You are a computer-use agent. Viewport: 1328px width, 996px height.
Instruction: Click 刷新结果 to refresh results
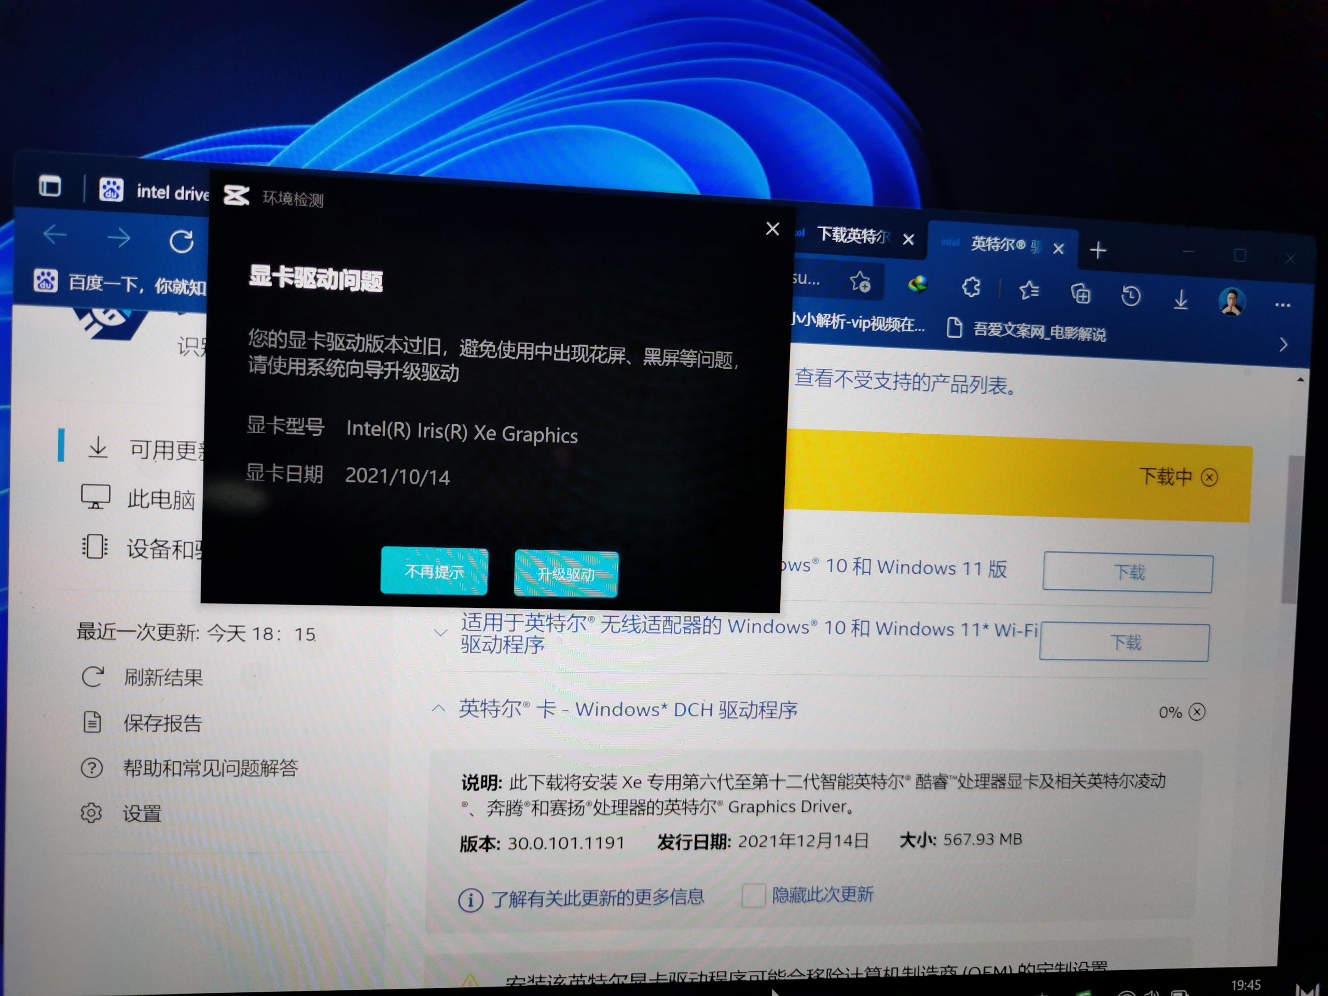[x=142, y=677]
